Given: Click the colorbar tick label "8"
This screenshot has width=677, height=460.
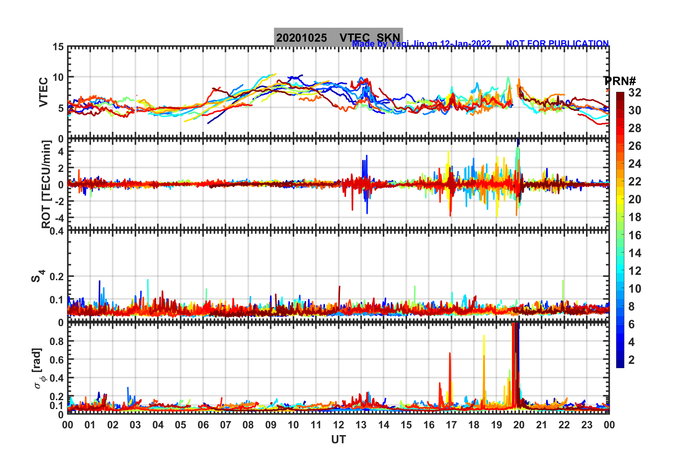Looking at the screenshot, I should click(631, 306).
